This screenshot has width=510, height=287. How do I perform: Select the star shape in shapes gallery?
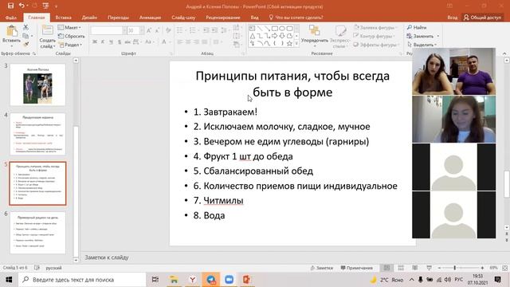(x=289, y=43)
